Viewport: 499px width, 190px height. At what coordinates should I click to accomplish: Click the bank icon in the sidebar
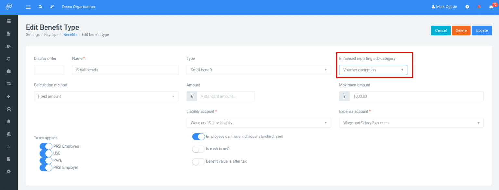point(9,134)
